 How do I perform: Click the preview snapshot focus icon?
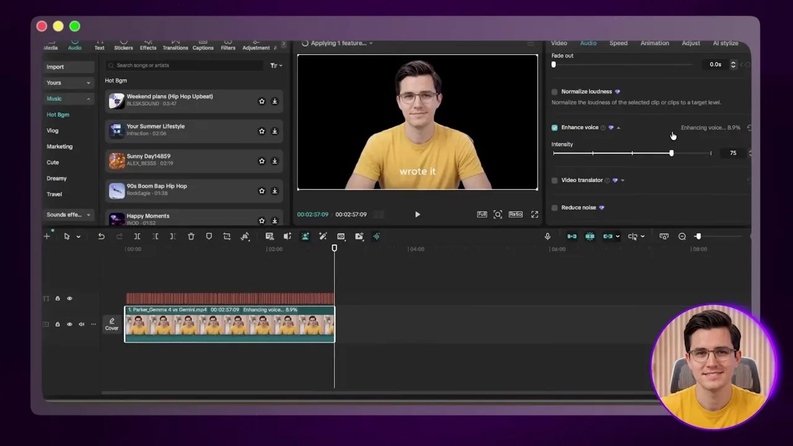pyautogui.click(x=498, y=214)
